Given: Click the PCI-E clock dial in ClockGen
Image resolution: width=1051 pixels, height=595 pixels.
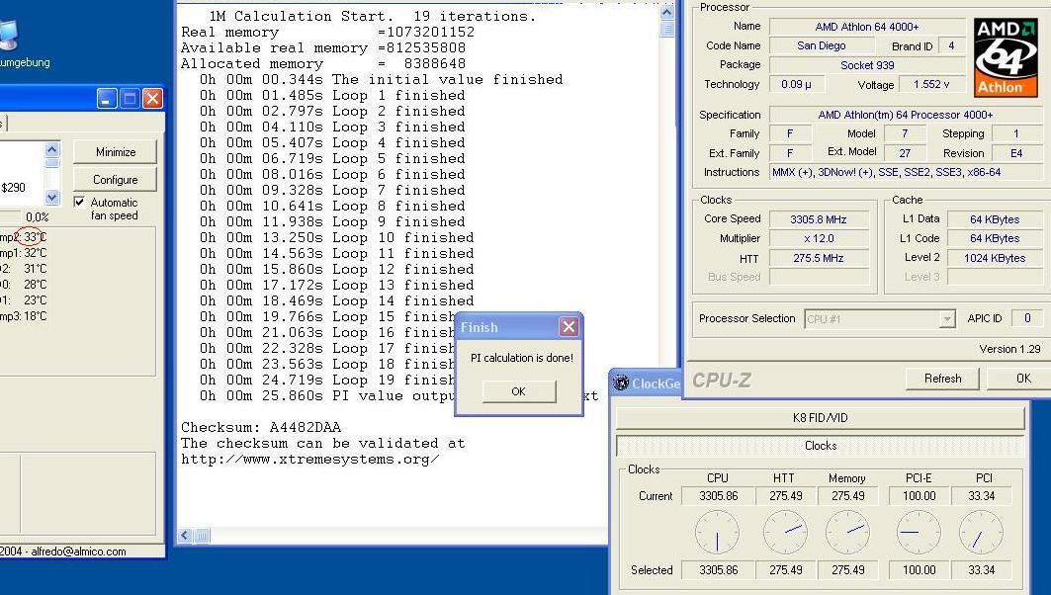Looking at the screenshot, I should coord(919,533).
